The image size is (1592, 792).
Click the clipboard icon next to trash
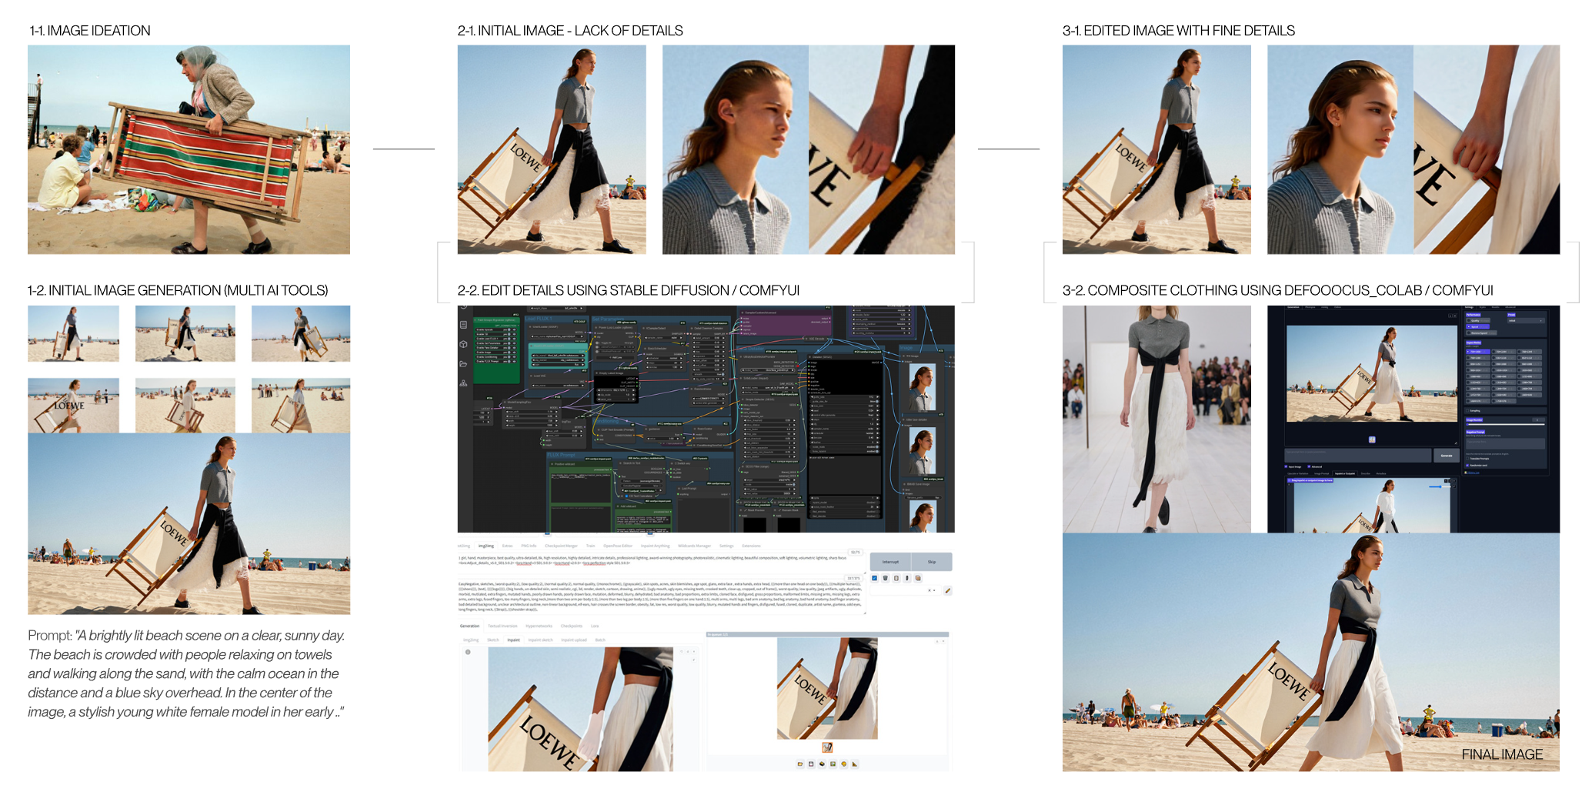pos(896,578)
